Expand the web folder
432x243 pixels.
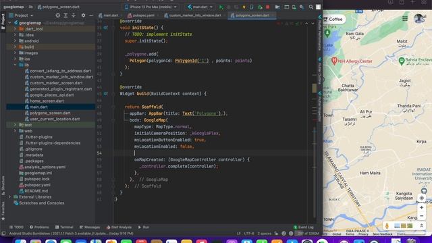15,131
